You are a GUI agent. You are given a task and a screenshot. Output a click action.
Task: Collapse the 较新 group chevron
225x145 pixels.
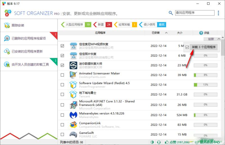tap(219, 39)
